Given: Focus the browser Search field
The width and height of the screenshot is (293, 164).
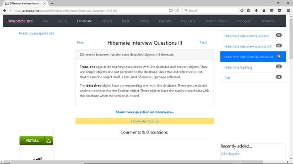Looking at the screenshot, I should click(x=210, y=10).
